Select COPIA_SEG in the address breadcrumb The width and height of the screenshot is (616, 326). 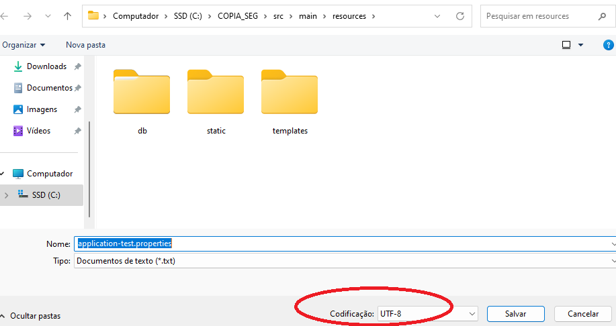238,16
